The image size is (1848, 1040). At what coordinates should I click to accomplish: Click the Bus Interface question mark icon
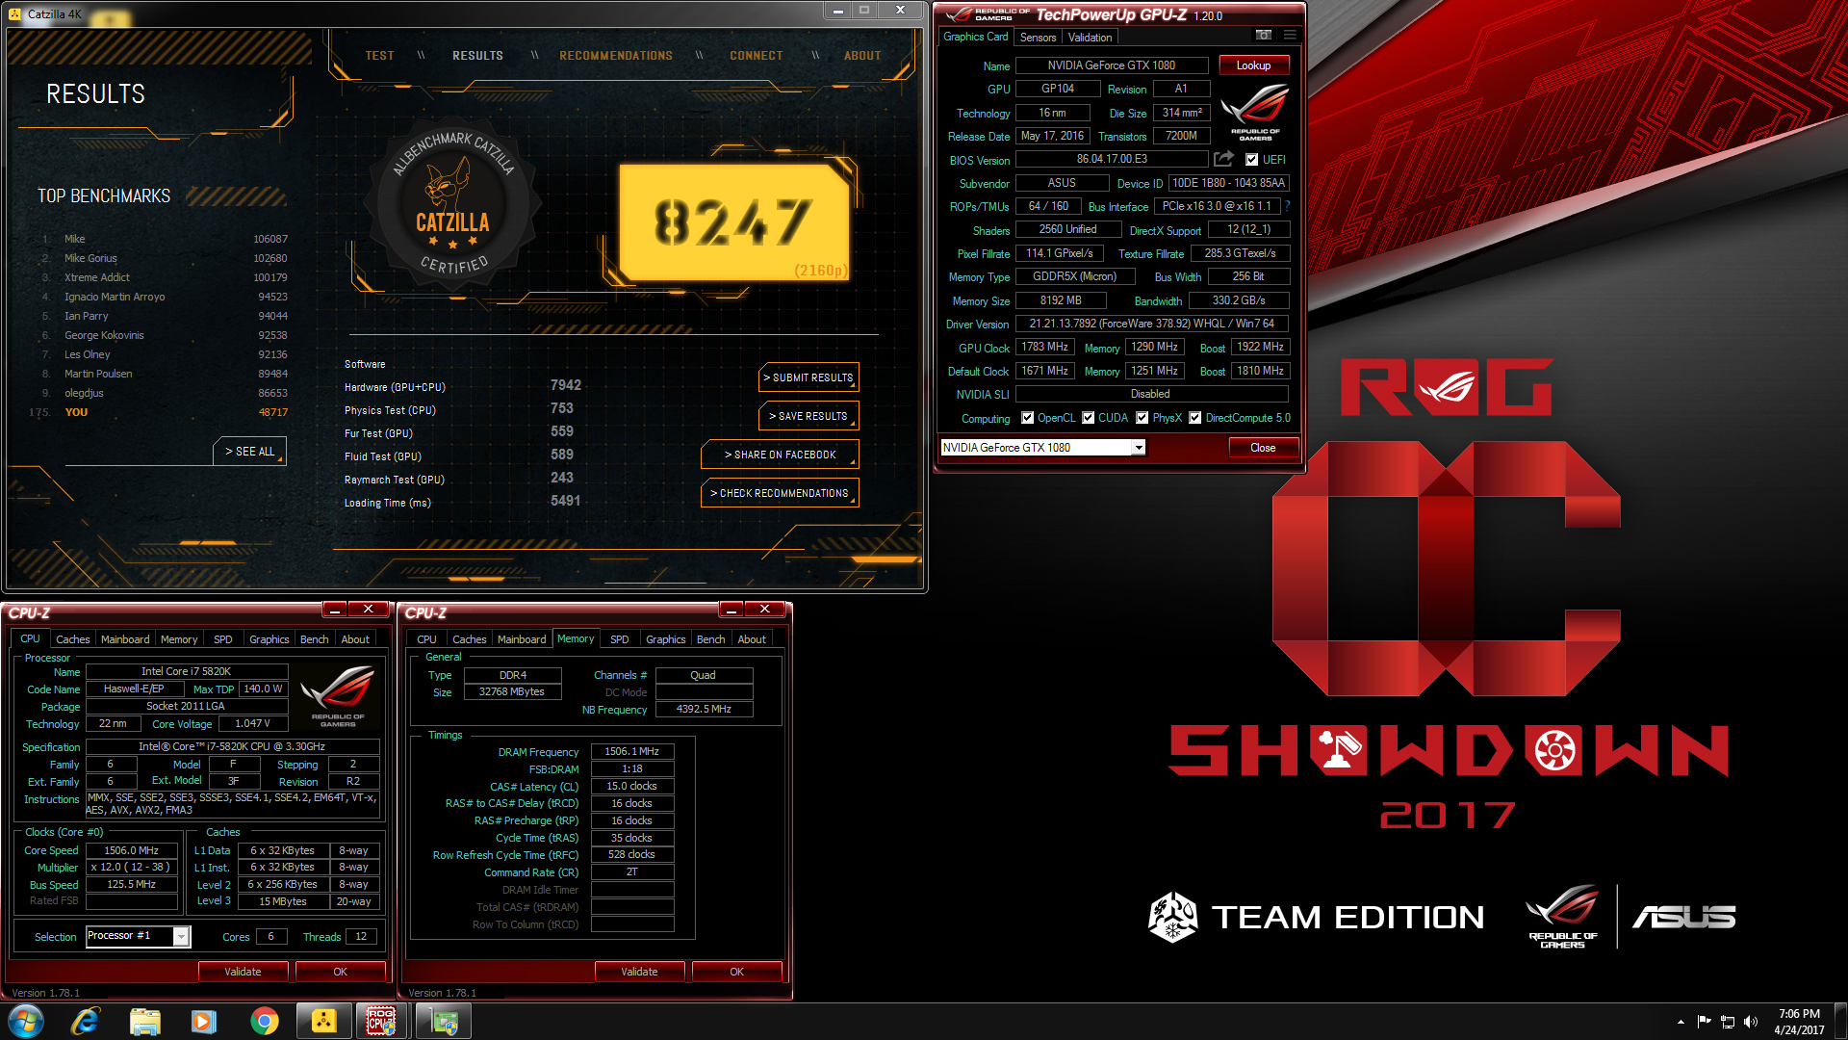(1287, 206)
